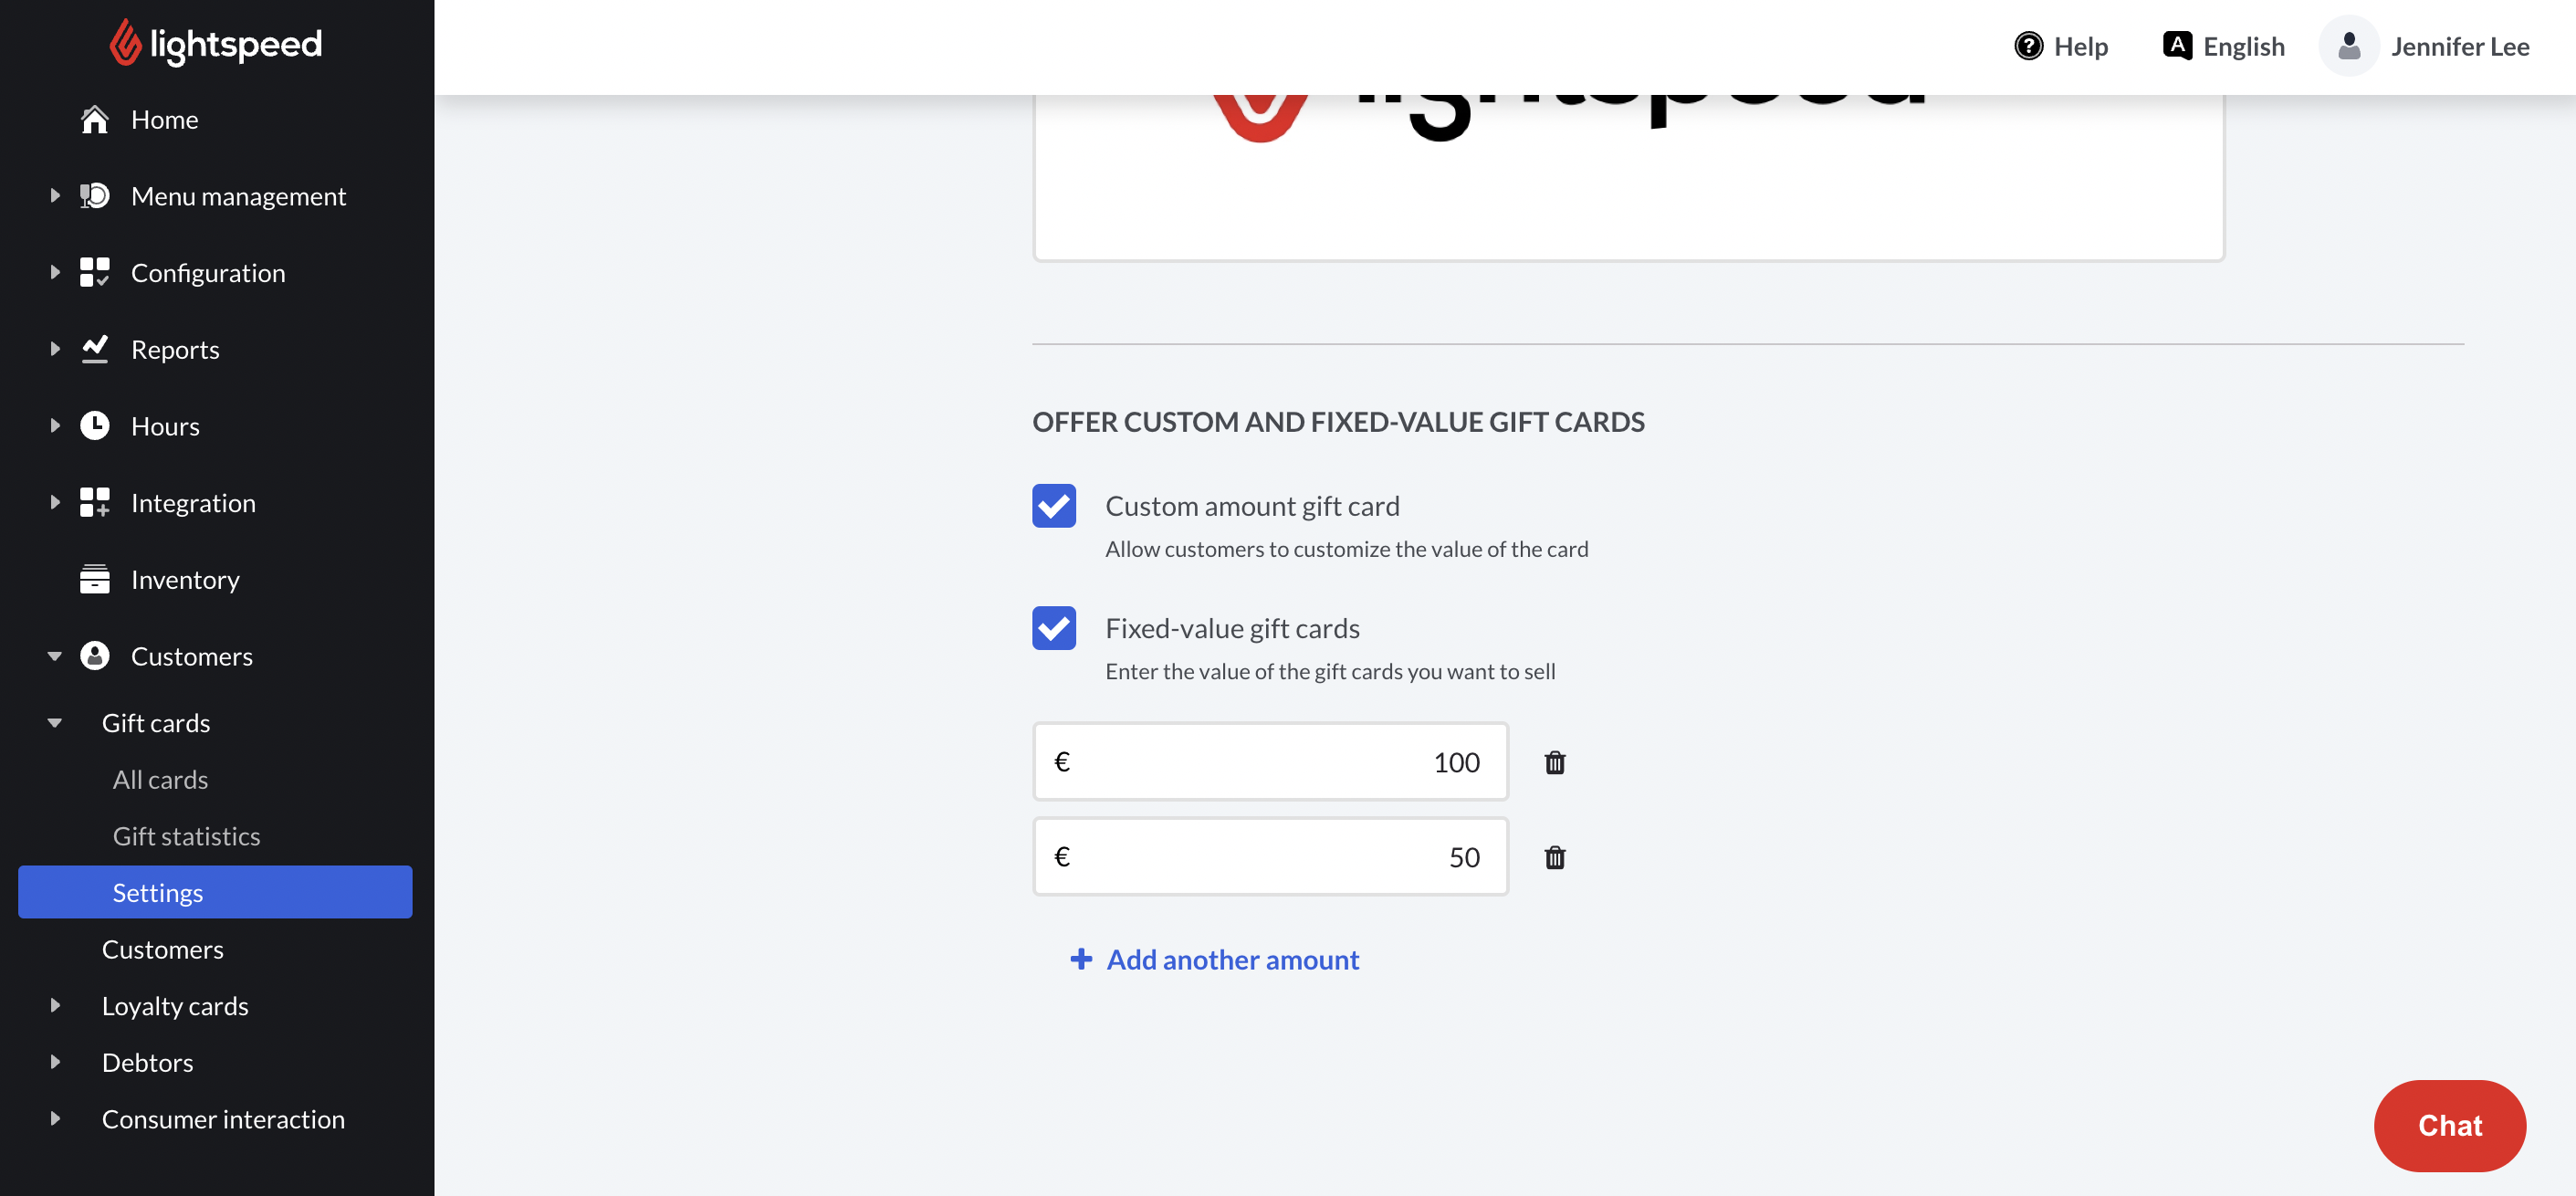
Task: Uncheck the Custom amount gift card checkbox
Action: pyautogui.click(x=1054, y=506)
